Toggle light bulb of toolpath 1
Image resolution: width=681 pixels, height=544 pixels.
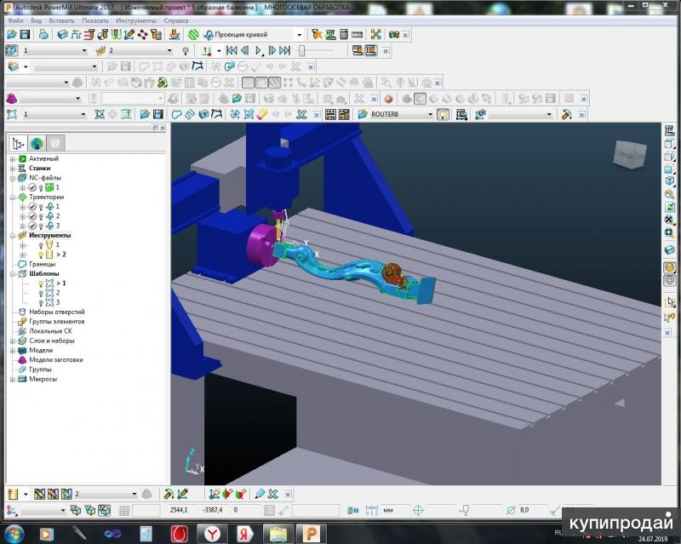[40, 207]
